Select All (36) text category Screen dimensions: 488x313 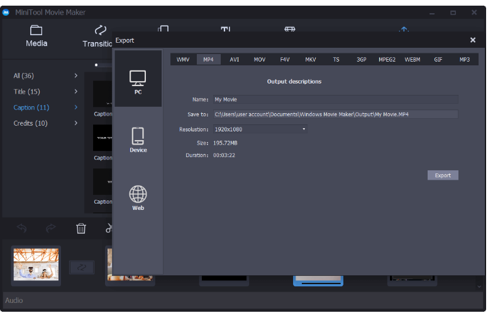(x=24, y=75)
